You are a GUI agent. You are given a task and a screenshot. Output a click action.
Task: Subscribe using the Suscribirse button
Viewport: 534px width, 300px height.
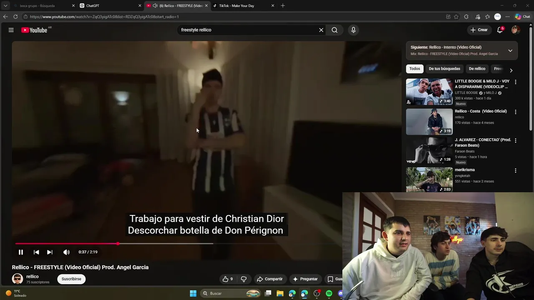(x=71, y=279)
